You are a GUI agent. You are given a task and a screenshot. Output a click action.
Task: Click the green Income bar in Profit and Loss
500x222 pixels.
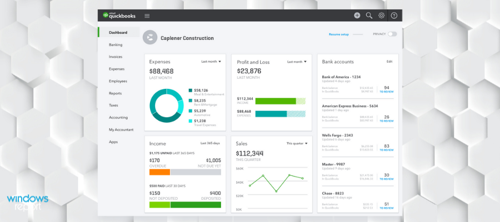(276, 101)
